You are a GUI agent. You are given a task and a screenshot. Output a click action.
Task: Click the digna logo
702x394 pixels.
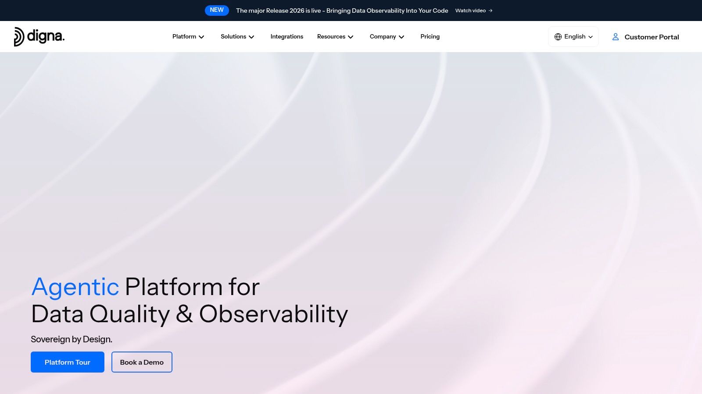click(39, 37)
